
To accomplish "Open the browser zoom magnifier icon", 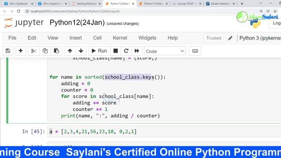I will point(261,11).
